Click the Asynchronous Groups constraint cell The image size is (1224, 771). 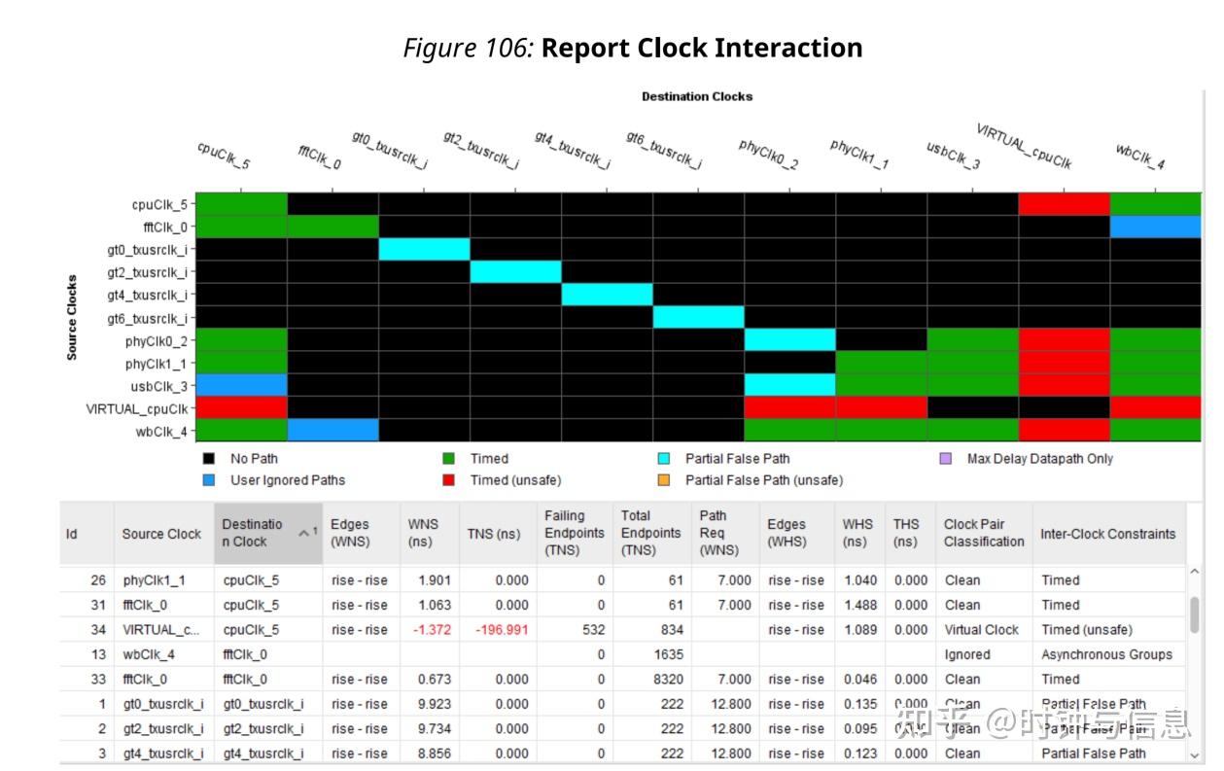click(x=1107, y=655)
